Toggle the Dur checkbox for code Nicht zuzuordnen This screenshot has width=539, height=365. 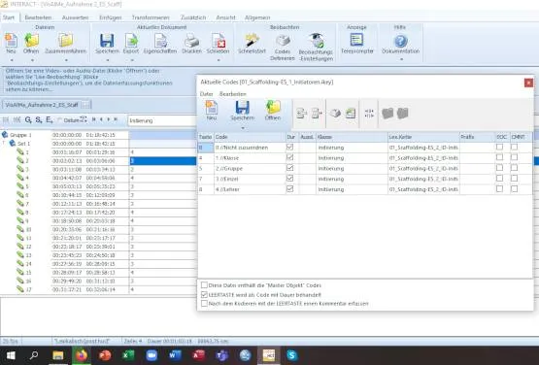pyautogui.click(x=289, y=148)
